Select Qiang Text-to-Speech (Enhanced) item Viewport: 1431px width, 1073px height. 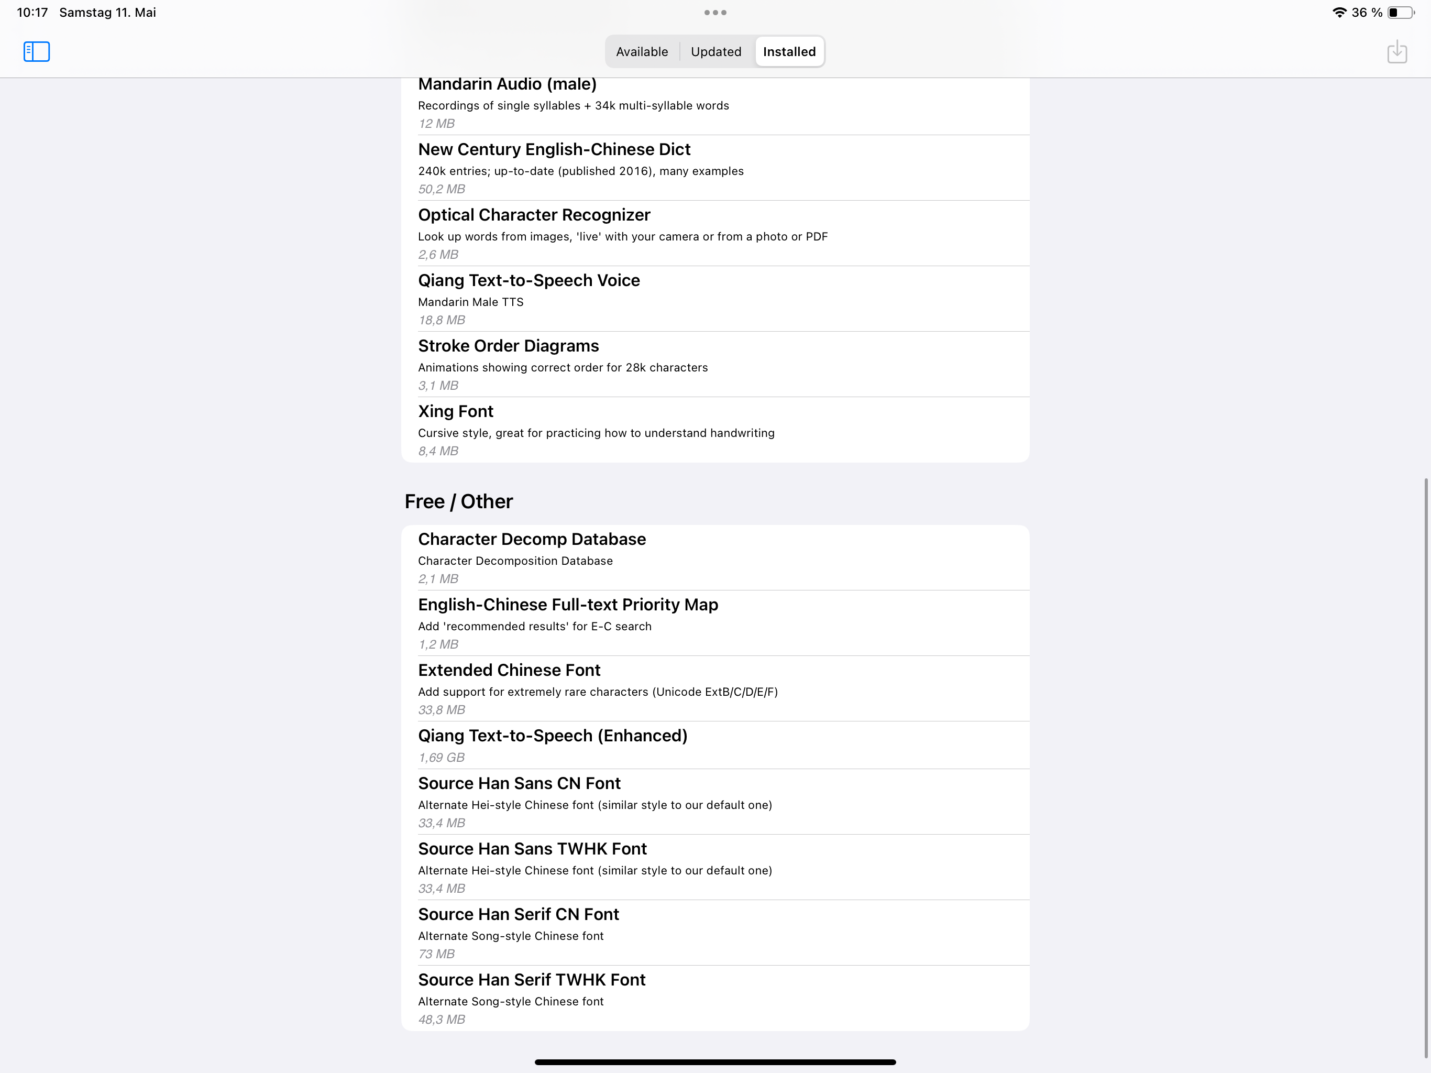click(715, 746)
